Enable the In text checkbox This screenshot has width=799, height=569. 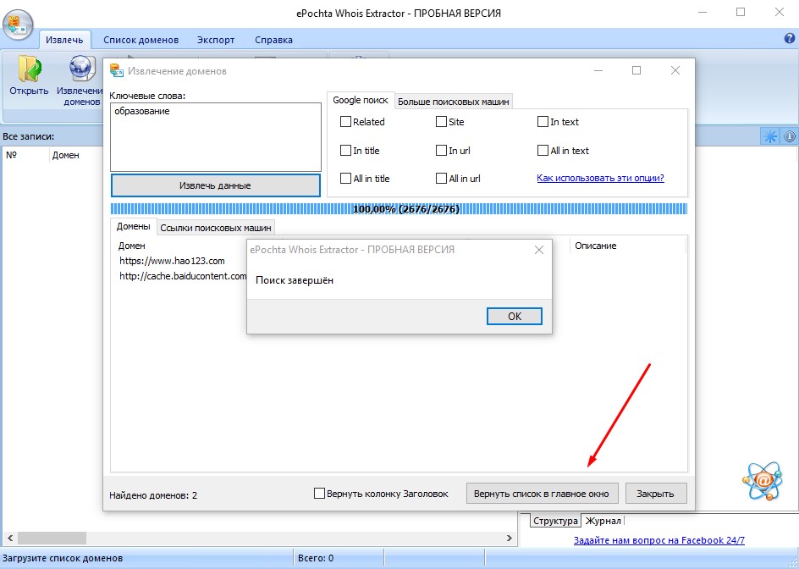tap(543, 121)
